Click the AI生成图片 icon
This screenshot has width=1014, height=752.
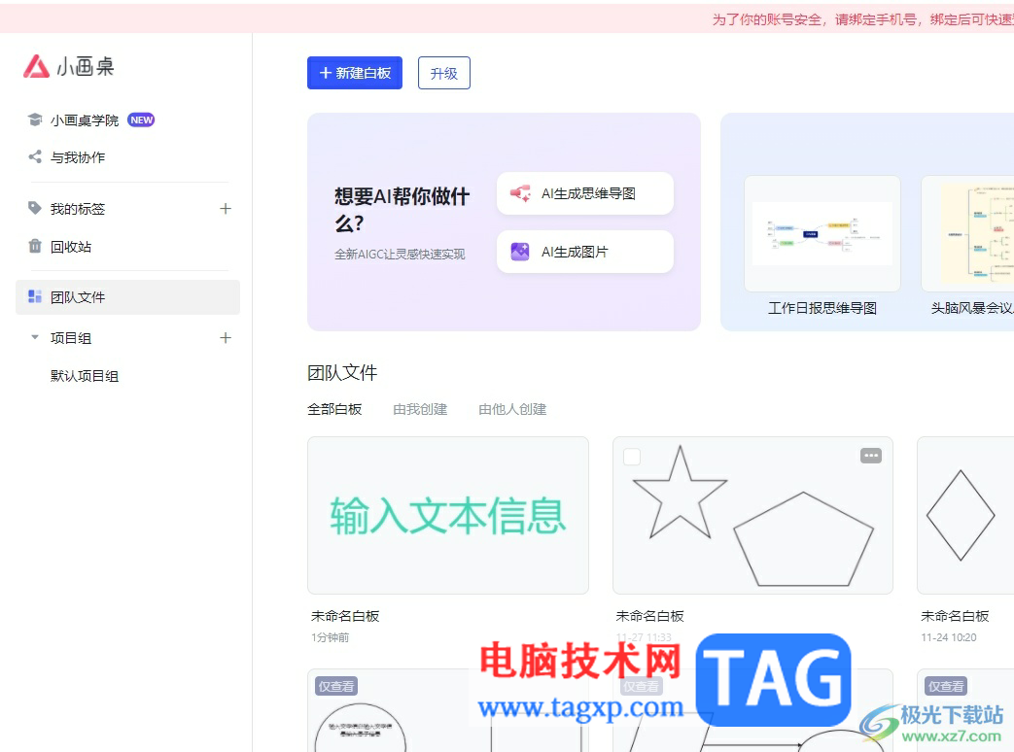[520, 252]
